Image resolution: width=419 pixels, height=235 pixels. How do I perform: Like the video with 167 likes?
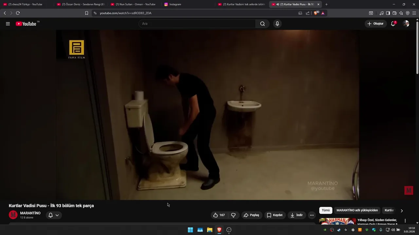point(219,215)
